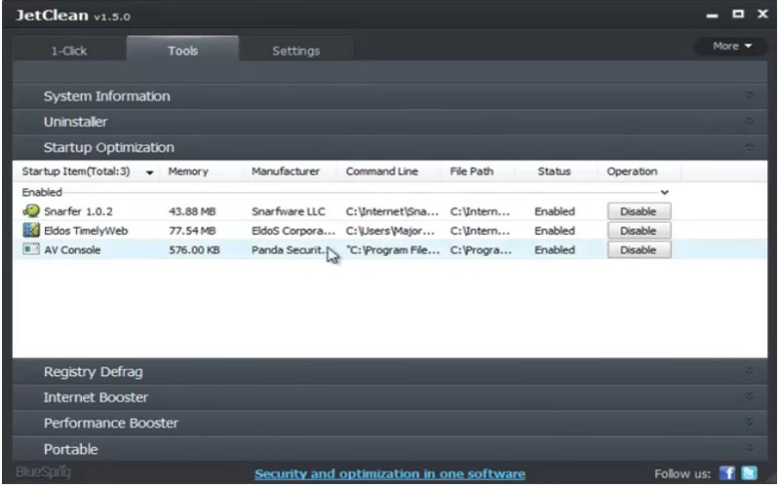Click the 77.54 MB memory value

point(192,231)
